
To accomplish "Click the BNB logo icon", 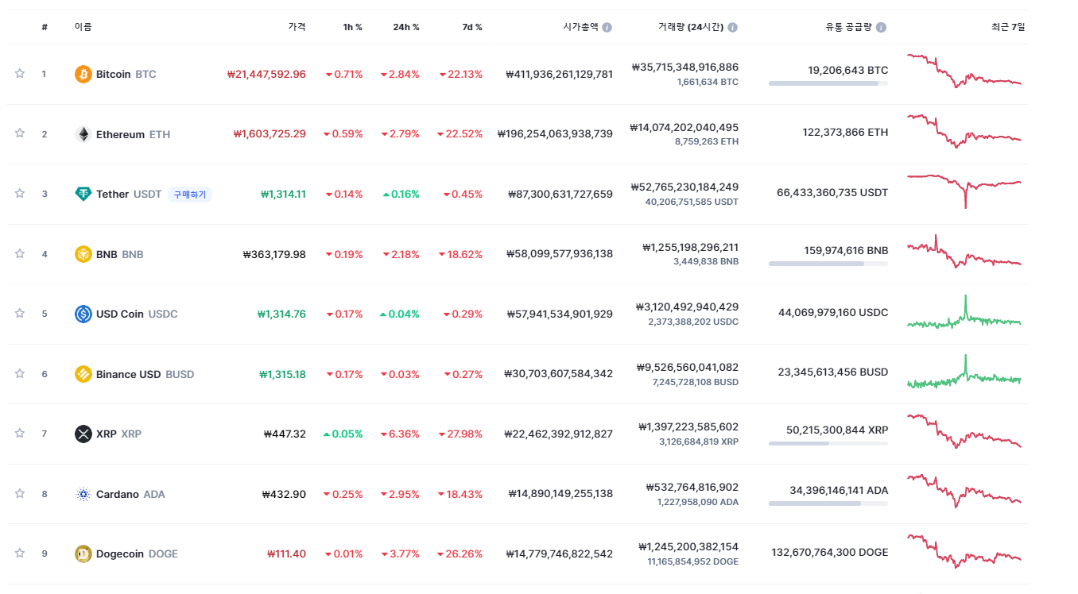I will 83,254.
